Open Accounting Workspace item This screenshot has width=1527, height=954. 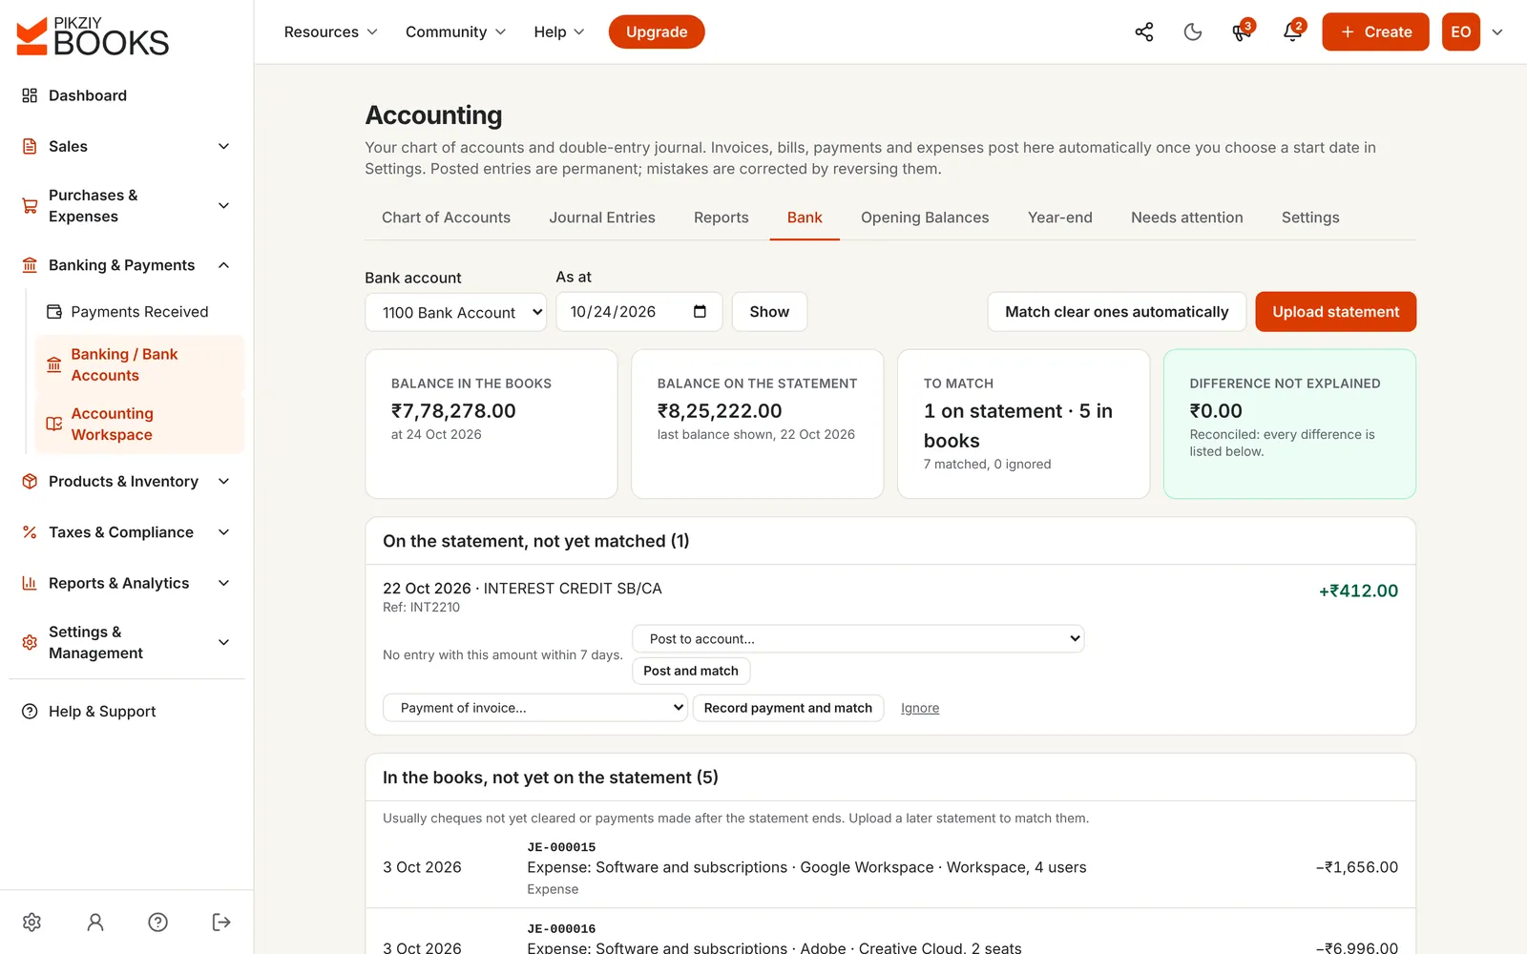click(x=139, y=424)
